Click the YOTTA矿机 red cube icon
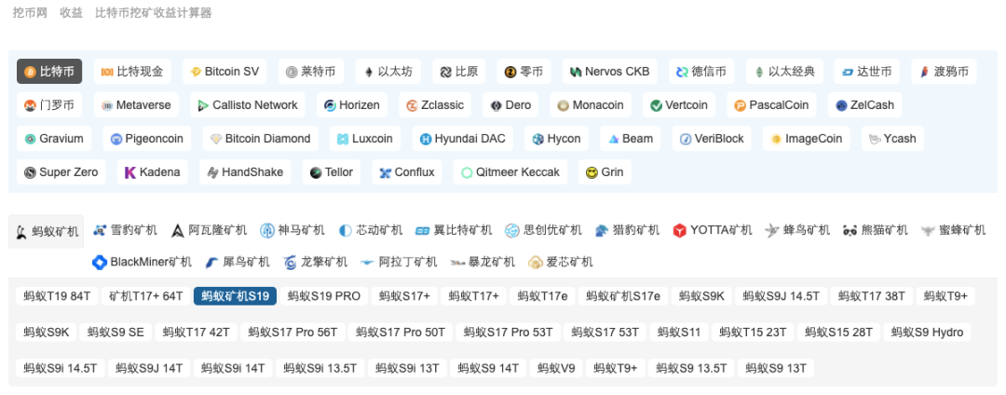The height and width of the screenshot is (395, 1006). [680, 230]
